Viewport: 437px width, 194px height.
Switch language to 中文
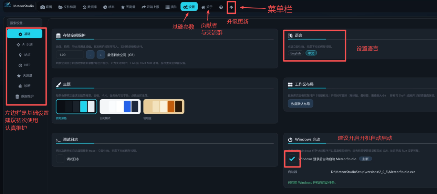tap(311, 53)
